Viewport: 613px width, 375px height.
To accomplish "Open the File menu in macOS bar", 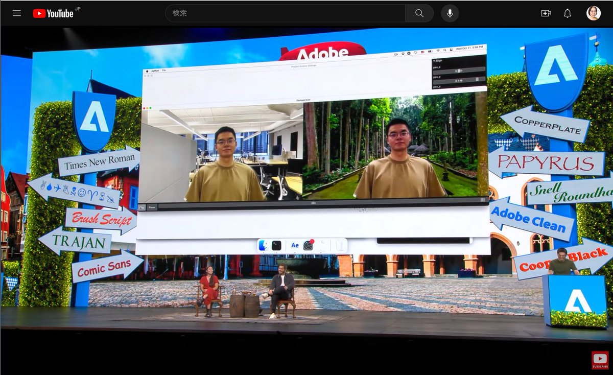I will coord(164,70).
